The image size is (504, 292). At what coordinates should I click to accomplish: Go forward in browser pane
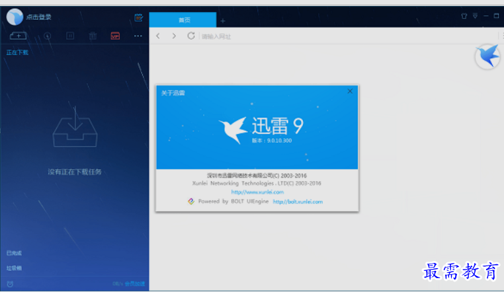point(174,36)
